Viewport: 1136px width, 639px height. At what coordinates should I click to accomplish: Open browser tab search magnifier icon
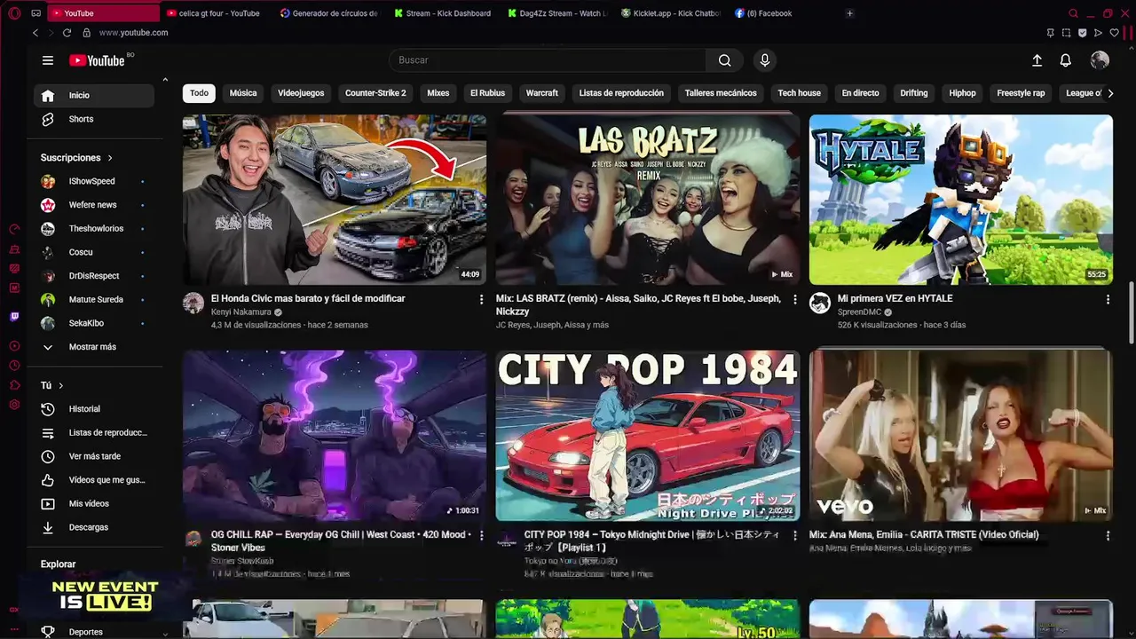click(x=1073, y=13)
